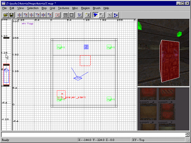Open the Help menu
The width and height of the screenshot is (191, 143).
(106, 8)
